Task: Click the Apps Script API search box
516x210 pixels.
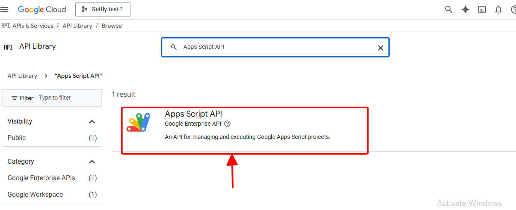Action: pyautogui.click(x=273, y=47)
